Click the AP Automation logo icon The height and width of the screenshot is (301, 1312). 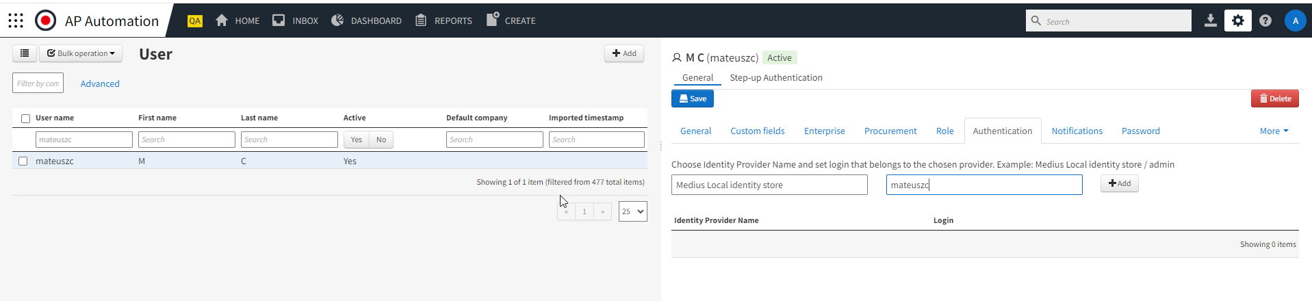tap(46, 21)
